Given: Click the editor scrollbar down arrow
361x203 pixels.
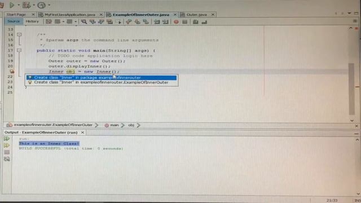Looking at the screenshot, I should 352,120.
